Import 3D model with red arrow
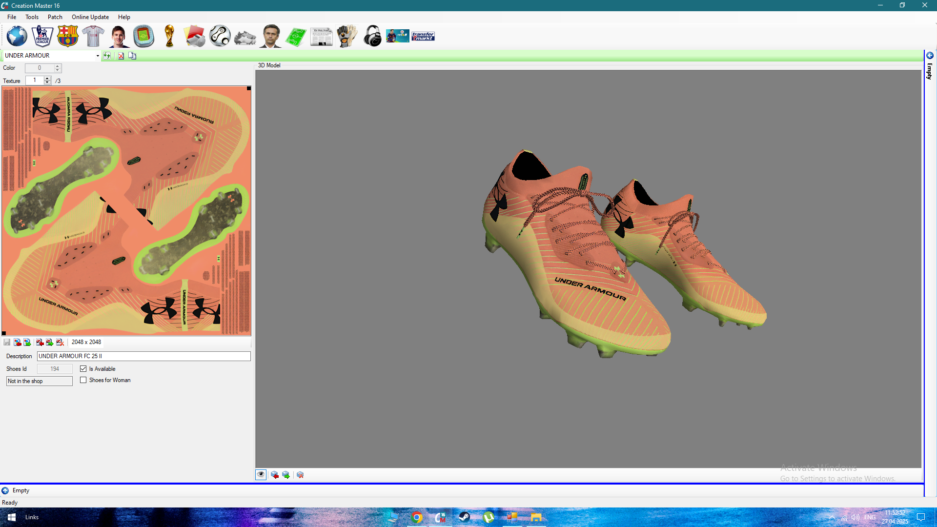This screenshot has width=937, height=527. (x=275, y=475)
